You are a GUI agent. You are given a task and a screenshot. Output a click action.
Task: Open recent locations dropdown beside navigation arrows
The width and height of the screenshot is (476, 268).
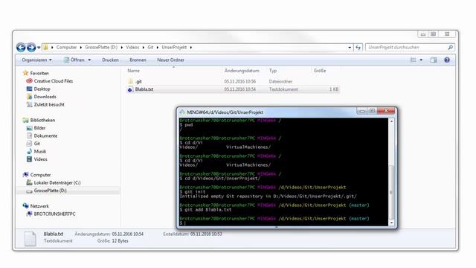39,48
